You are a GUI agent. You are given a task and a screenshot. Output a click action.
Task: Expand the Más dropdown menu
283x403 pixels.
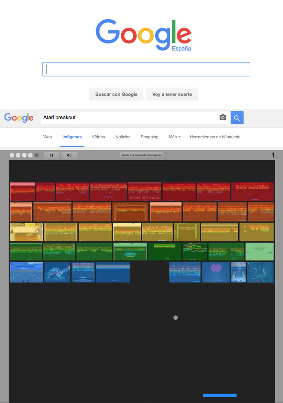[x=175, y=137]
